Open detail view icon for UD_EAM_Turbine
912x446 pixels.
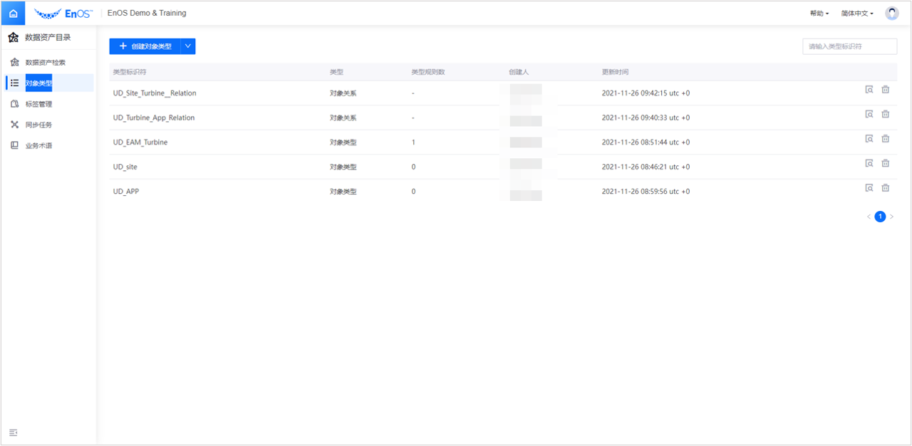tap(869, 139)
